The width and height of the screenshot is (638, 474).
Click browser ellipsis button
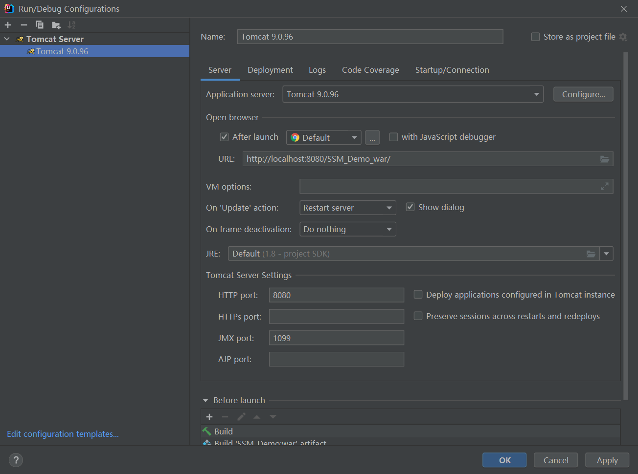[372, 138]
